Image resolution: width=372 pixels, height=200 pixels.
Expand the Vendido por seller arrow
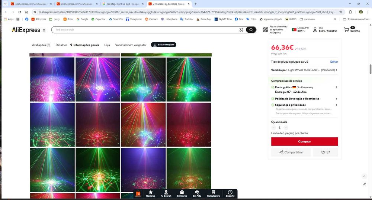[336, 70]
